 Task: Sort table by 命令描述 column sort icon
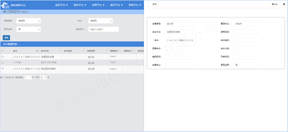(84, 51)
